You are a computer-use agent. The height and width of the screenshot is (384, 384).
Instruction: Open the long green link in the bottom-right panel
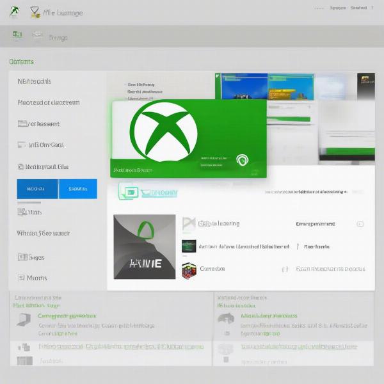tap(299, 347)
